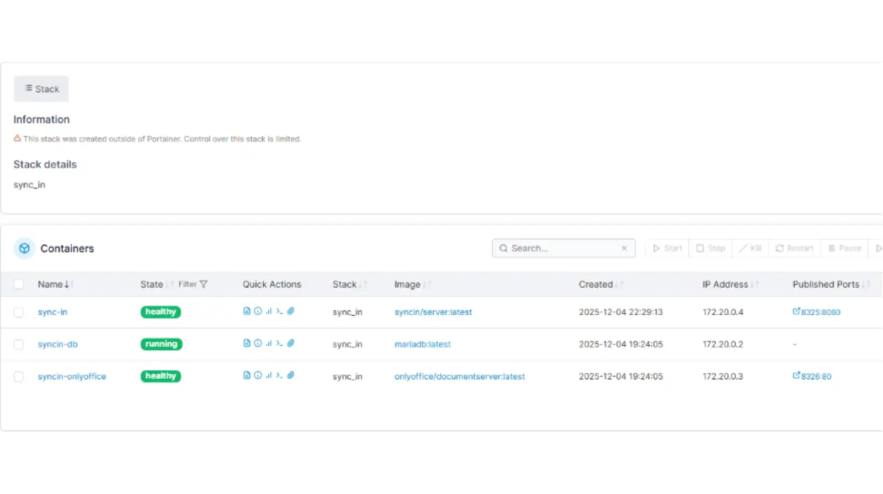The width and height of the screenshot is (883, 494).
Task: Open published port 8325:8080 link
Action: click(x=820, y=312)
